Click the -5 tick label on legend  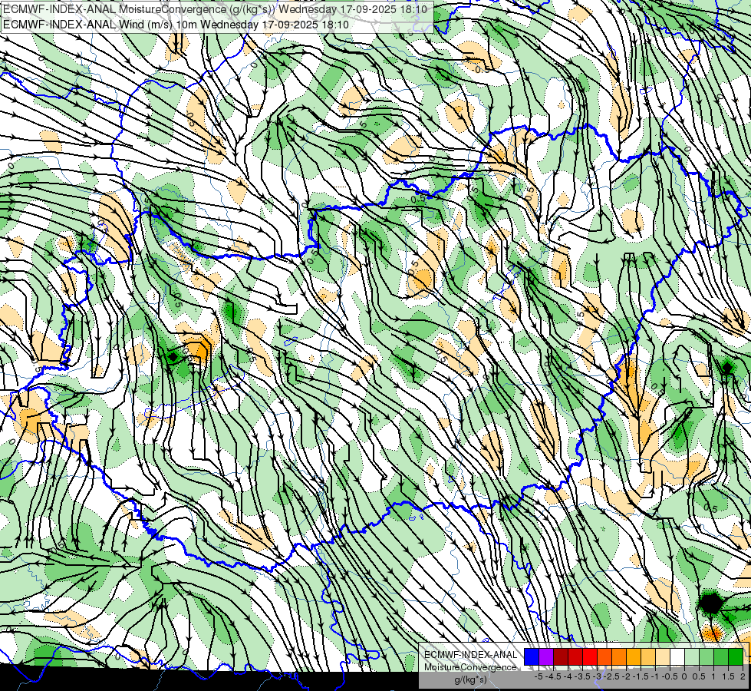539,676
